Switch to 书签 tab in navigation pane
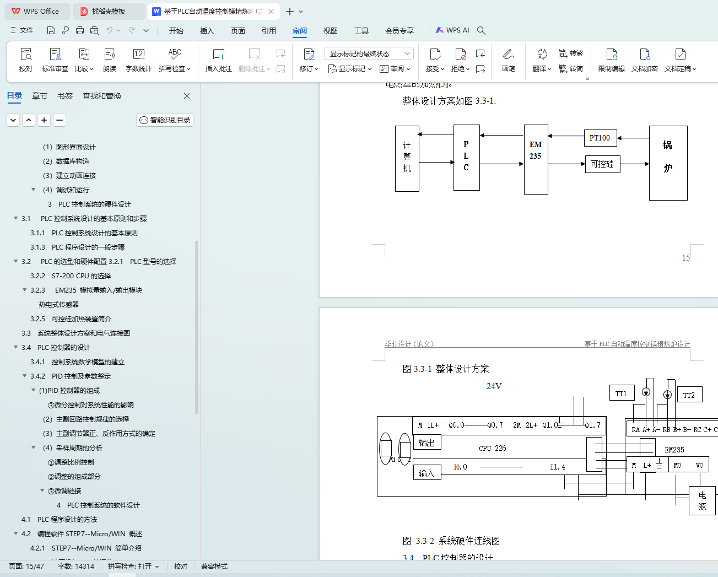Screen dimensions: 718x577 coord(65,96)
